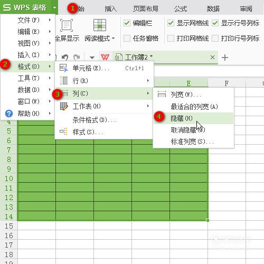The image size is (264, 264).
Task: Expand the 编辑(E) submenu arrow
Action: click(50, 32)
